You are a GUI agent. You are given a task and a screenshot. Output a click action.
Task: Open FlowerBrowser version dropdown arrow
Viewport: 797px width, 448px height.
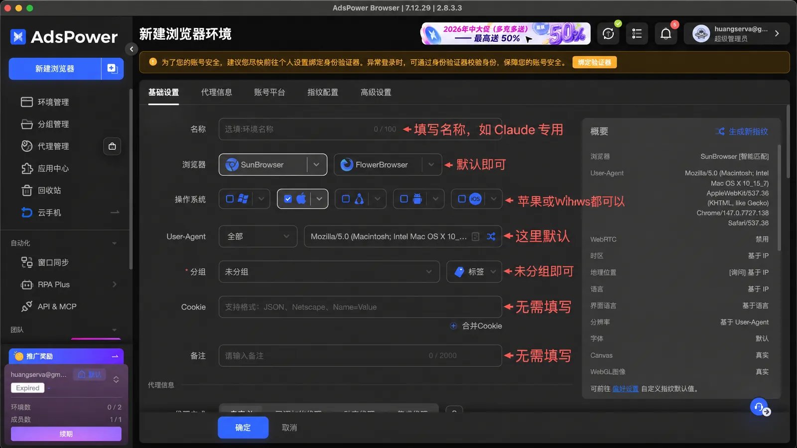(431, 165)
